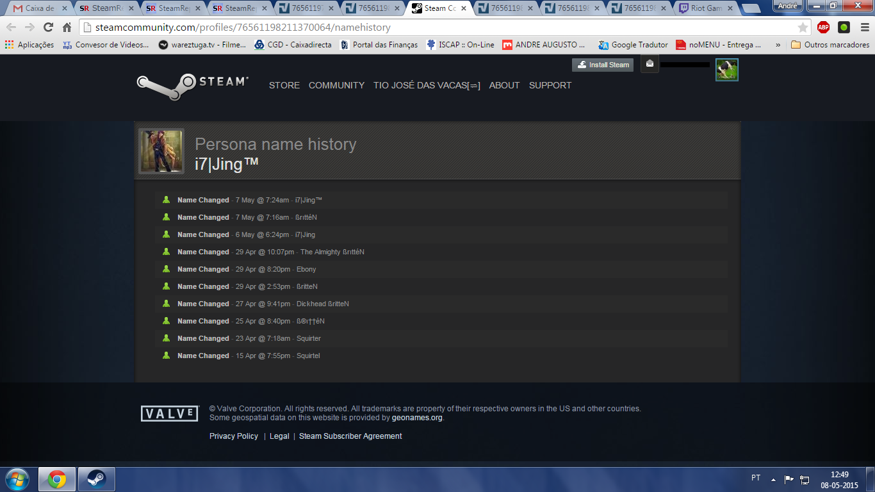The image size is (875, 492).
Task: Go to browser home page icon
Action: point(67,28)
